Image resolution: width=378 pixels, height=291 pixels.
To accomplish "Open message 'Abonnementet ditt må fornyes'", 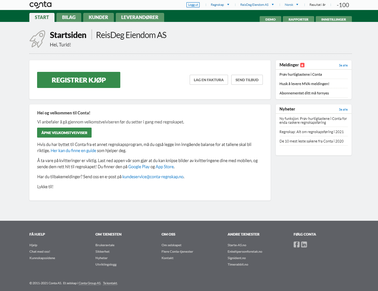I will [x=304, y=93].
